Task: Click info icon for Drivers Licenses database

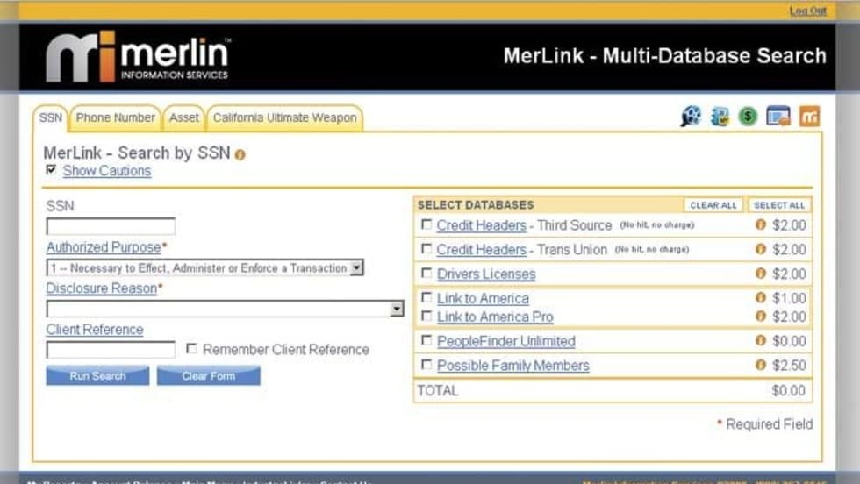Action: tap(761, 274)
